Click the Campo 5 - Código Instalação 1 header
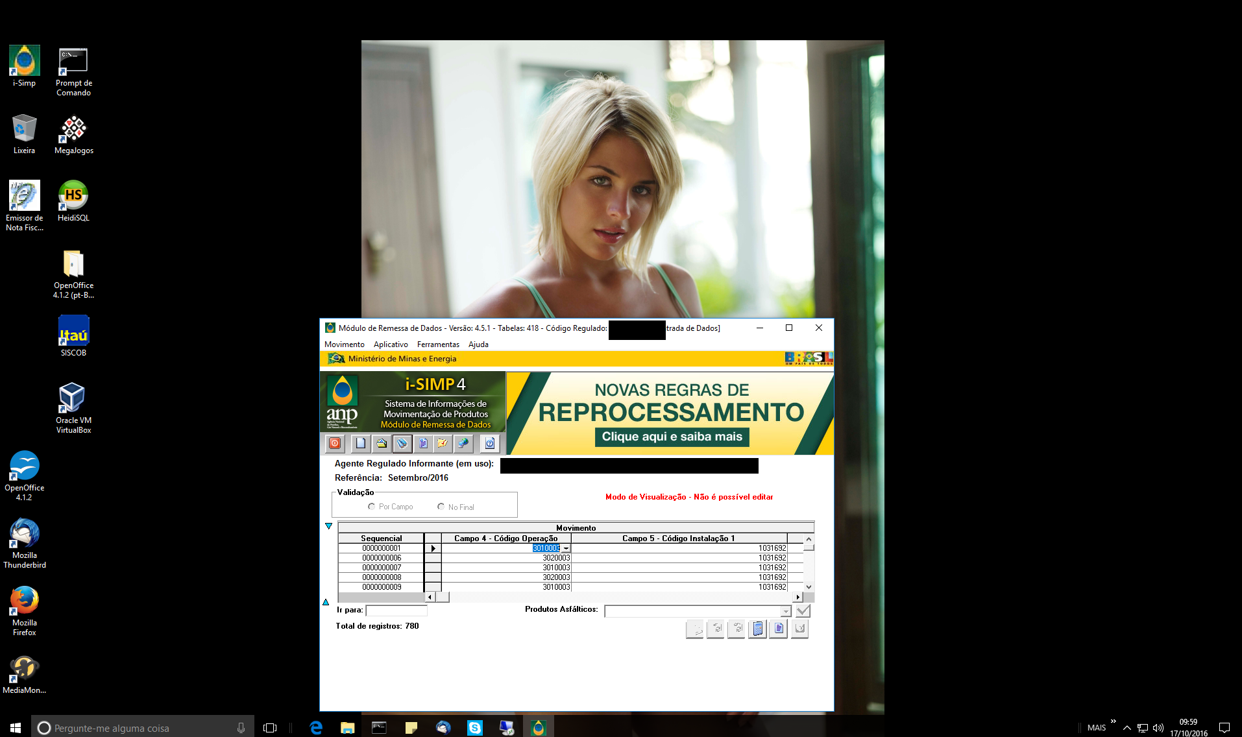The image size is (1242, 737). [x=679, y=538]
